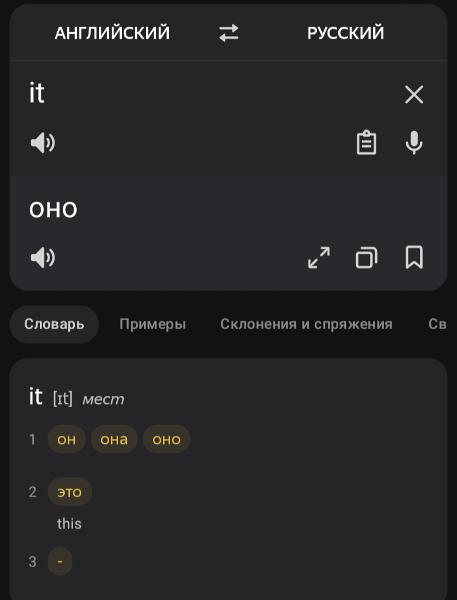
Task: Start voice input with the microphone
Action: 414,143
